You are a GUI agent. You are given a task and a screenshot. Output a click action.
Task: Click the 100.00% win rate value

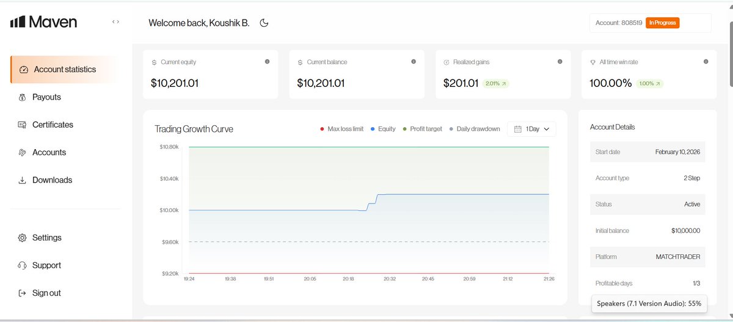(611, 84)
